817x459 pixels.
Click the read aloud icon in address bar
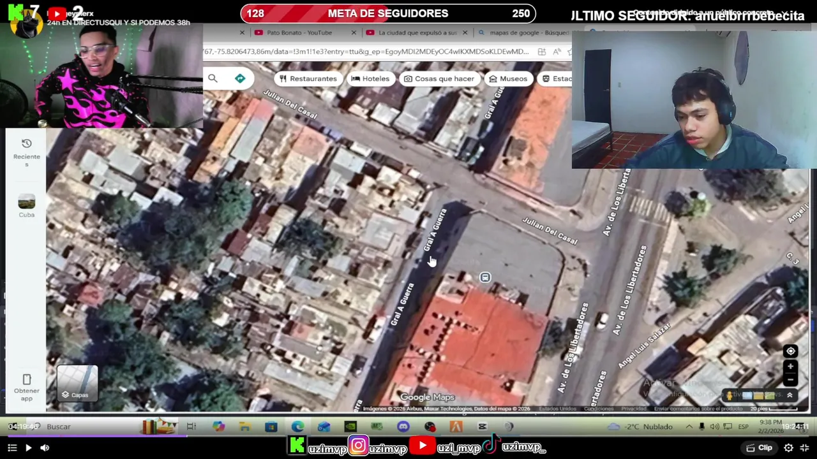[557, 52]
